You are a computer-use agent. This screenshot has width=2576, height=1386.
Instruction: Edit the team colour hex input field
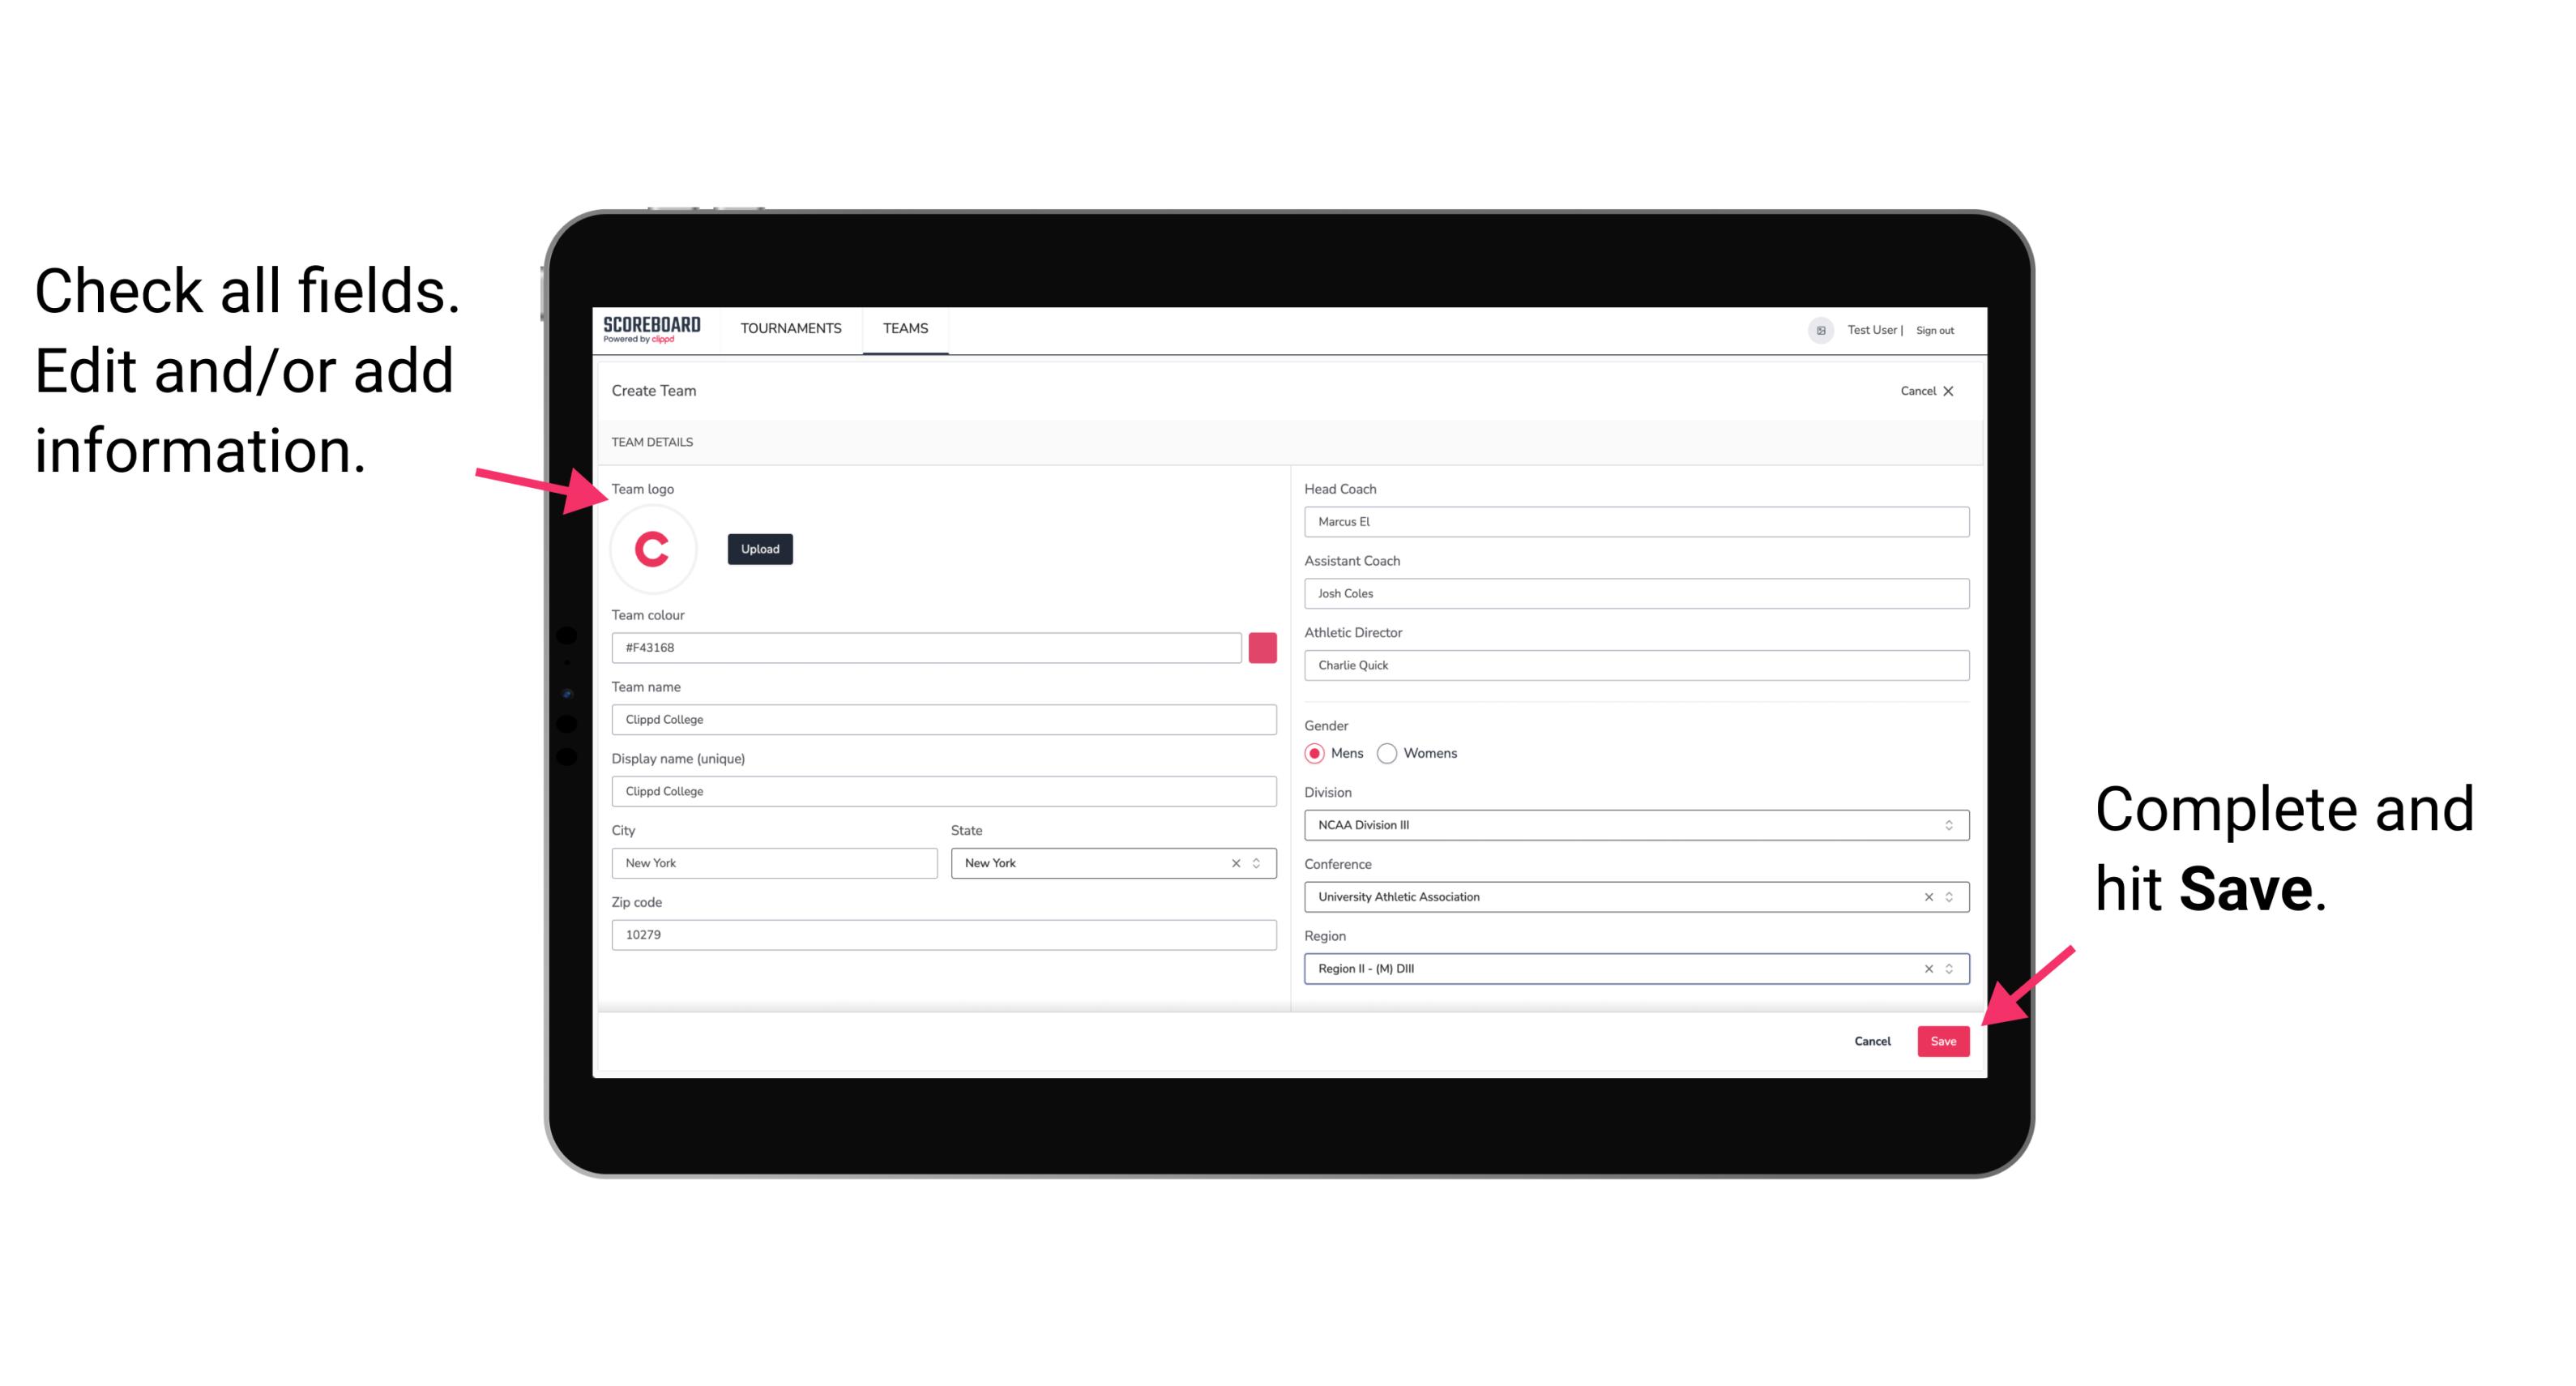[928, 647]
